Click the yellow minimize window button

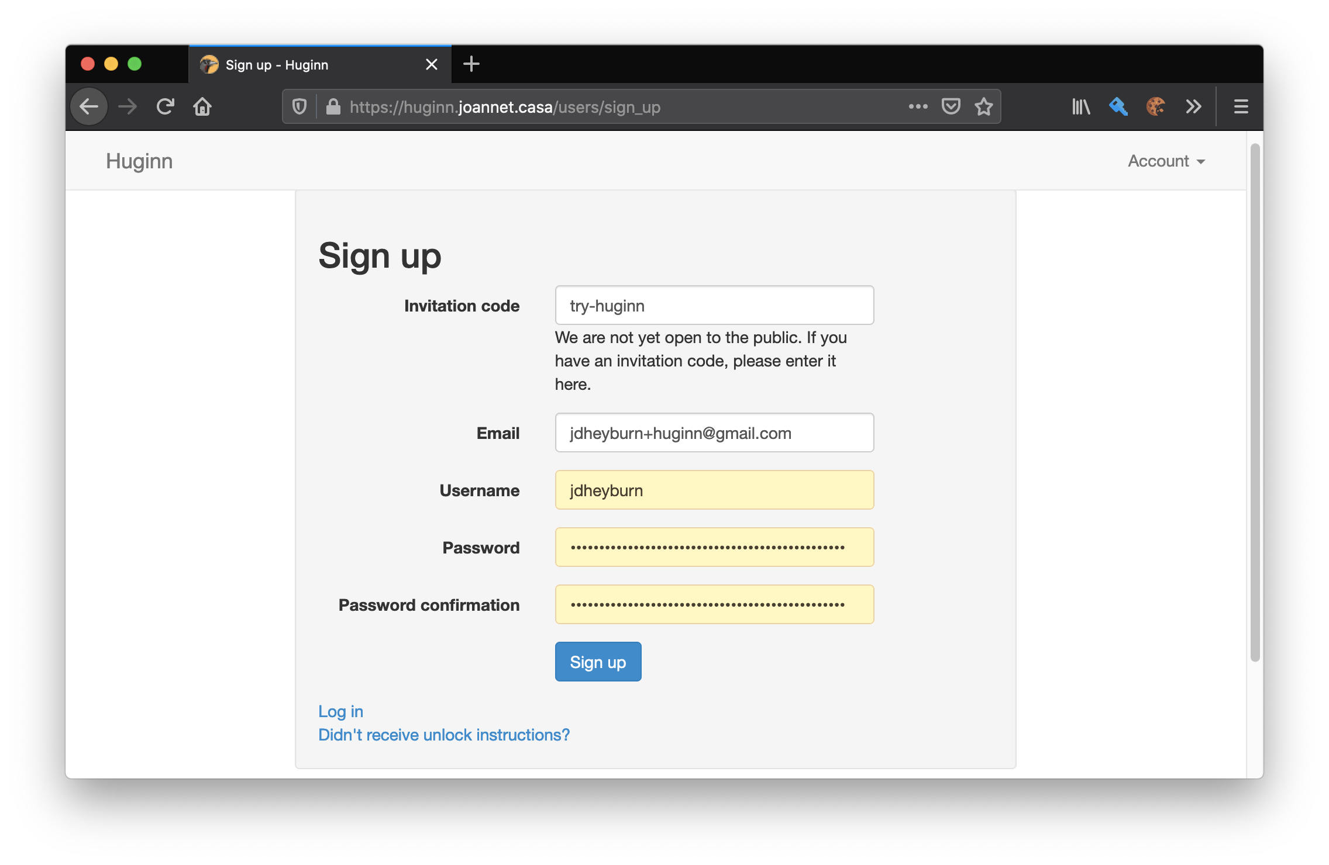[x=111, y=64]
